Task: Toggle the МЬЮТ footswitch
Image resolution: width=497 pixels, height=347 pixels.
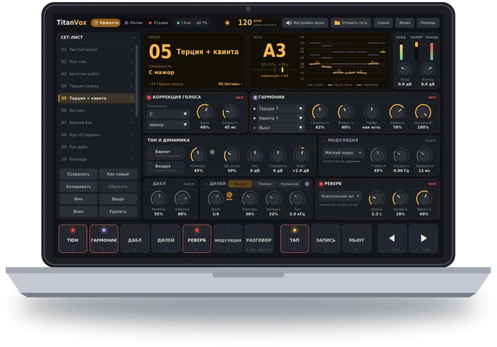Action: 357,239
